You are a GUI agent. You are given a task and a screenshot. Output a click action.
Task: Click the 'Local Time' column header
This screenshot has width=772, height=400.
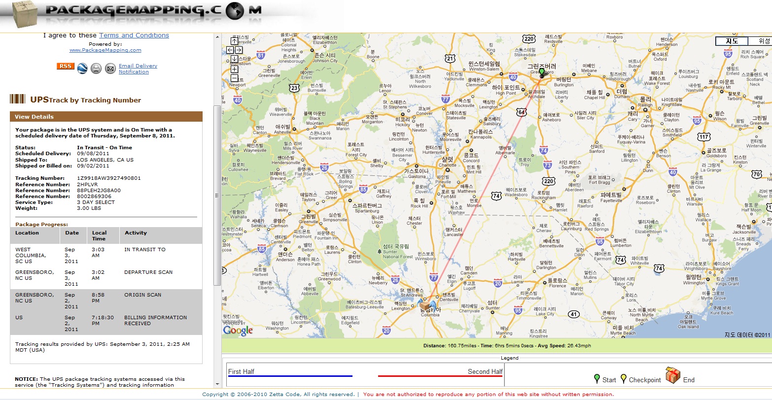(99, 236)
